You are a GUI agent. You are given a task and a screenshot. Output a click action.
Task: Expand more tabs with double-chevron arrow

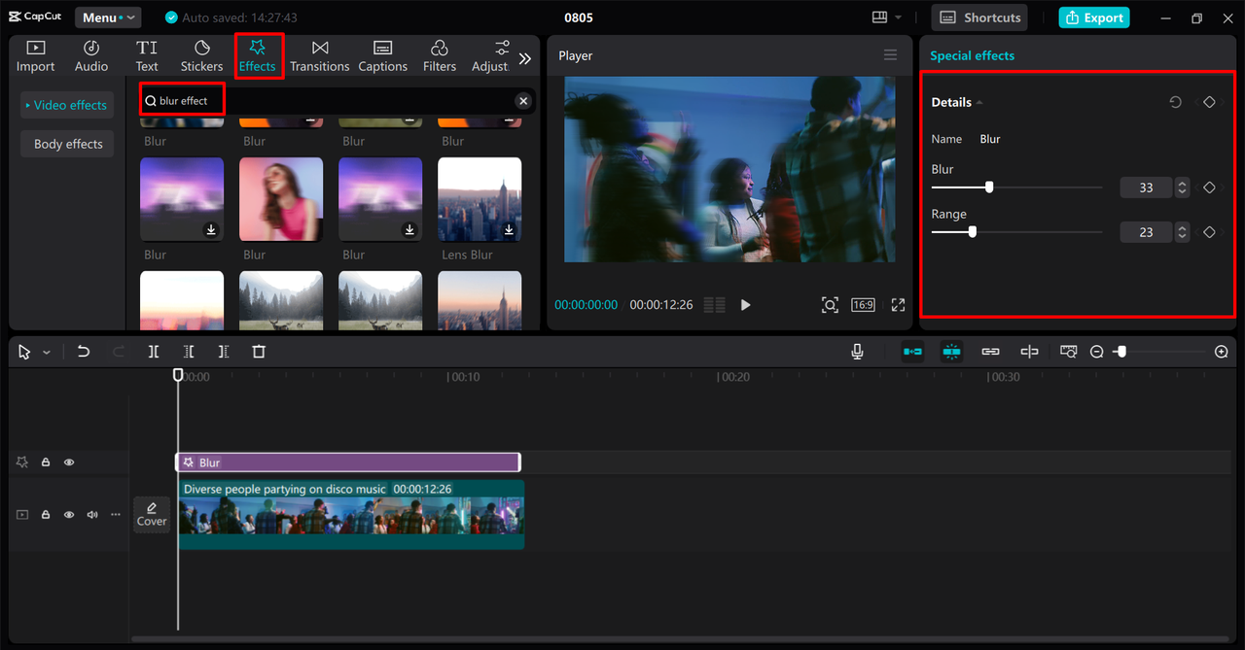point(525,58)
